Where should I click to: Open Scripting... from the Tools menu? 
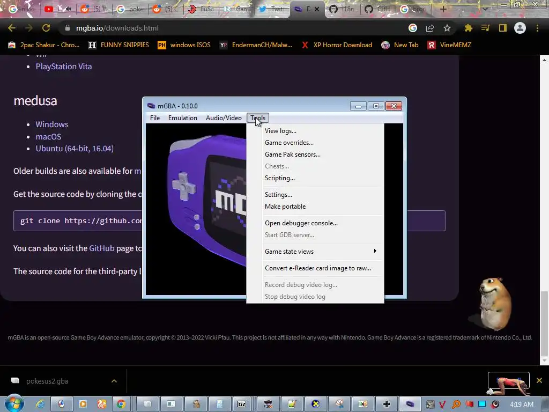coord(315,178)
